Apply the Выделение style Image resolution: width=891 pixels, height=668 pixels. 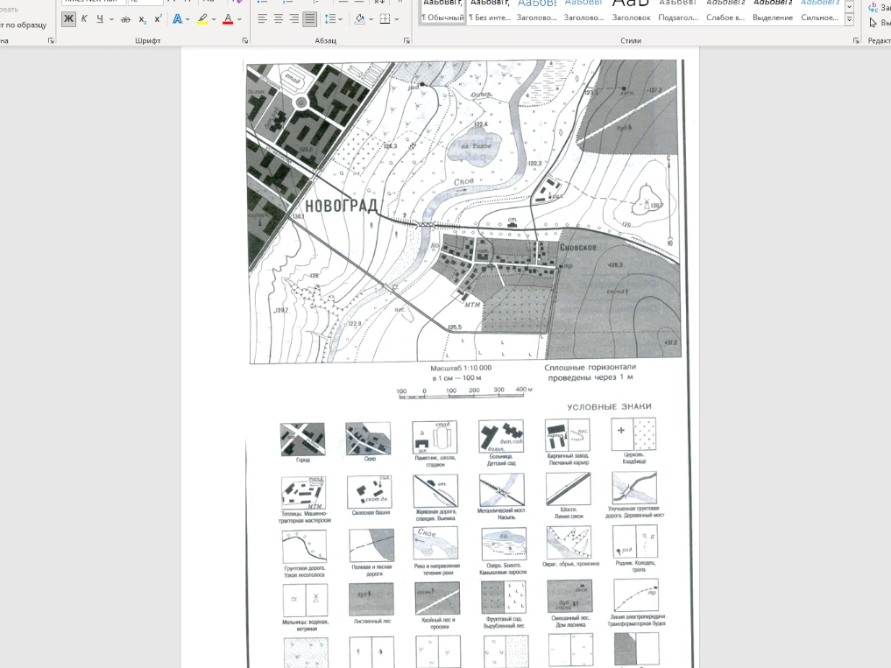pyautogui.click(x=773, y=12)
